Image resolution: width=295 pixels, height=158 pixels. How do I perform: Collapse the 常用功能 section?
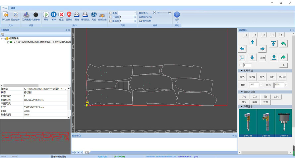(x=242, y=71)
